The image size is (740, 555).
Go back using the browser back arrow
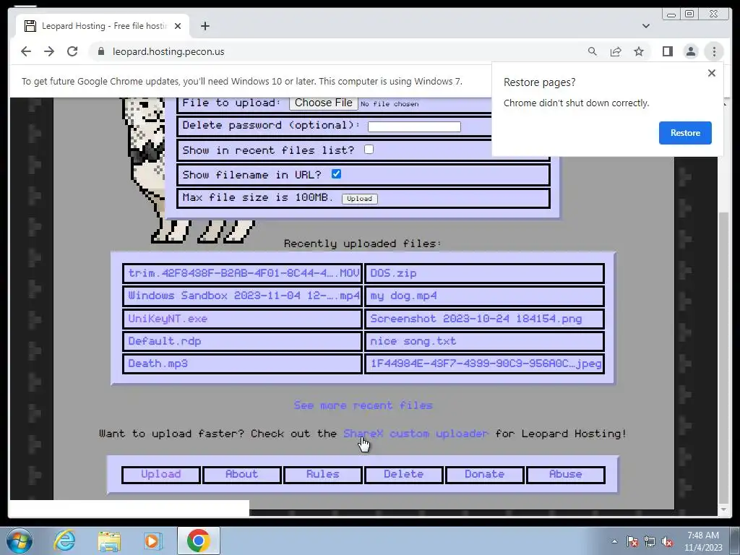click(26, 51)
